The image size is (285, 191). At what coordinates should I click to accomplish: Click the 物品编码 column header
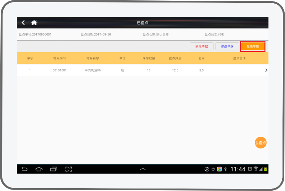click(x=59, y=58)
